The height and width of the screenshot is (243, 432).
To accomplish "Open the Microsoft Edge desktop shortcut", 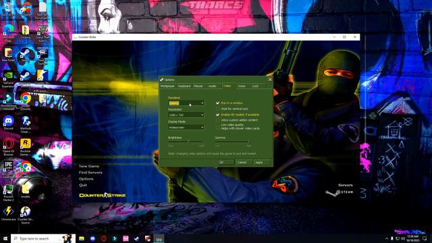I will tap(8, 33).
